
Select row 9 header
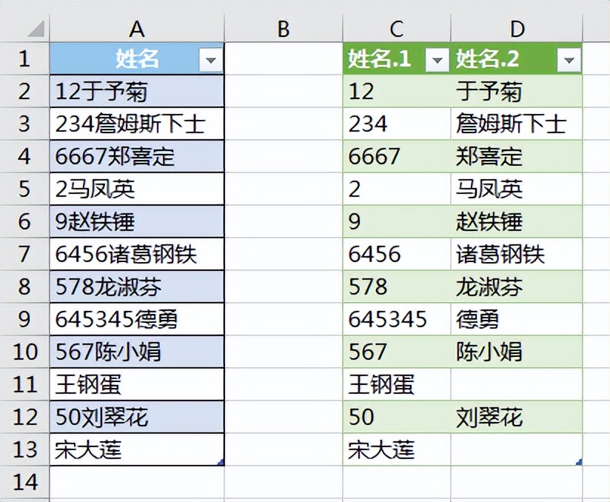(24, 320)
